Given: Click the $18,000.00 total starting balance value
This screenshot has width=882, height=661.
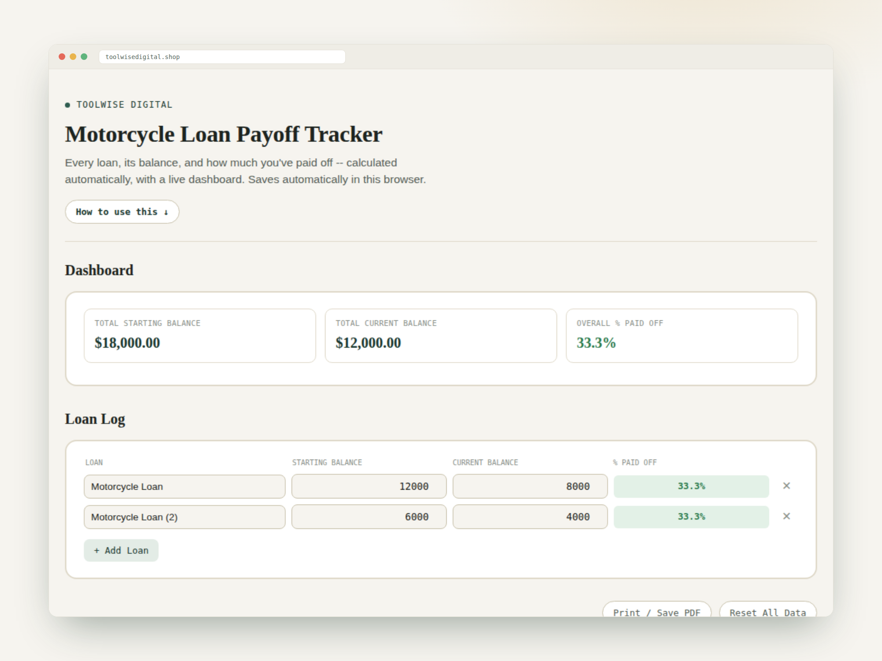Looking at the screenshot, I should point(127,343).
